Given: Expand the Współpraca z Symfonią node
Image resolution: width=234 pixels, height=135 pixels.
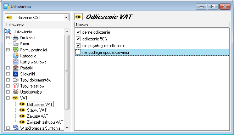Looking at the screenshot, I should (8, 128).
